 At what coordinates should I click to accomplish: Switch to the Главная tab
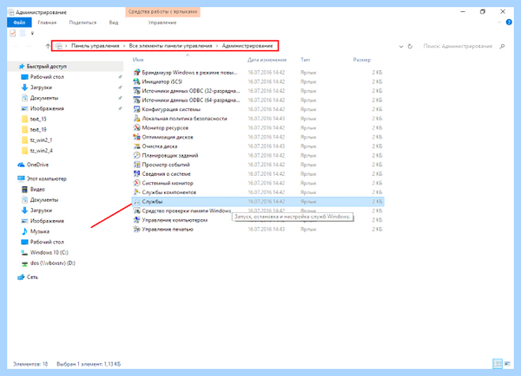tap(47, 23)
